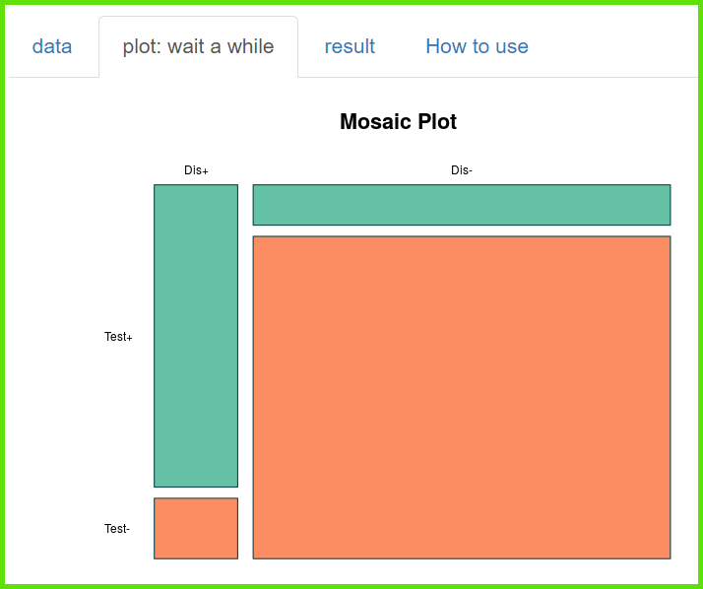Viewport: 703px width, 589px height.
Task: Click empty tab strip right of How to use
Action: (610, 46)
